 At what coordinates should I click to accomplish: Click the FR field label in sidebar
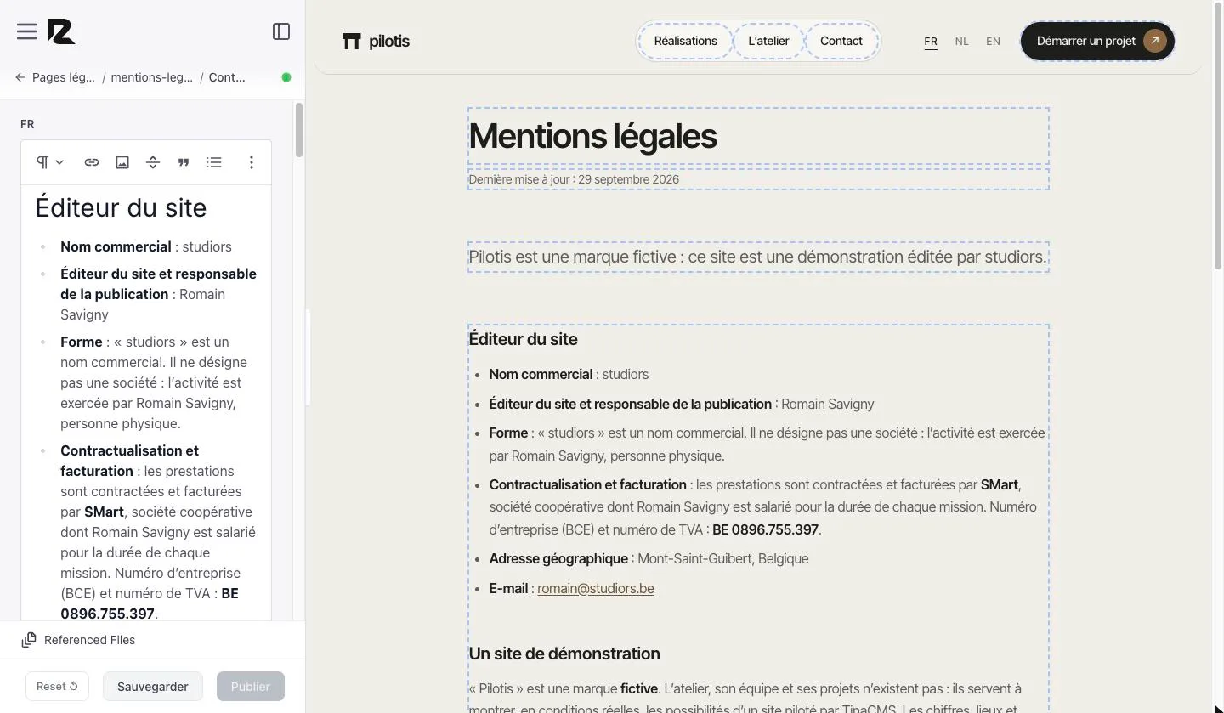coord(27,124)
